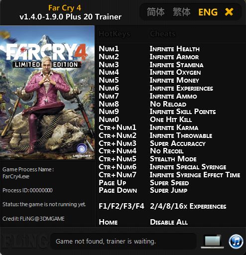Select the 2/4/8/16x Experiences option
The image size is (246, 255).
188,206
